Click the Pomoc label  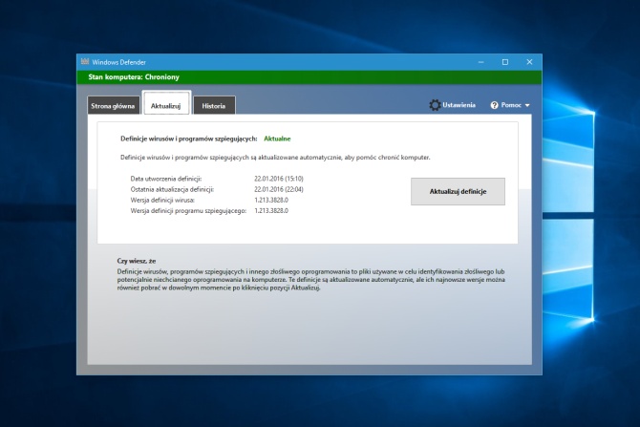511,105
